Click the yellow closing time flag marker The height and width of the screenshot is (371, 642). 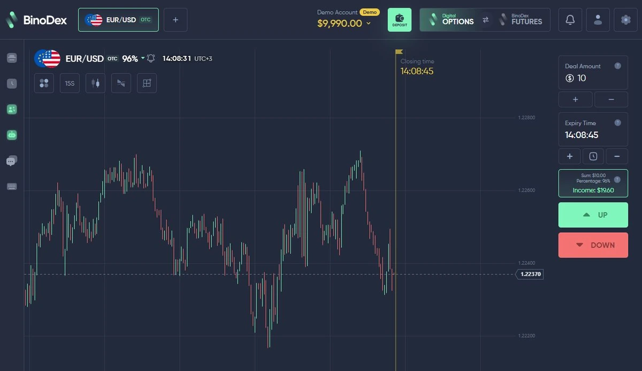pyautogui.click(x=399, y=52)
